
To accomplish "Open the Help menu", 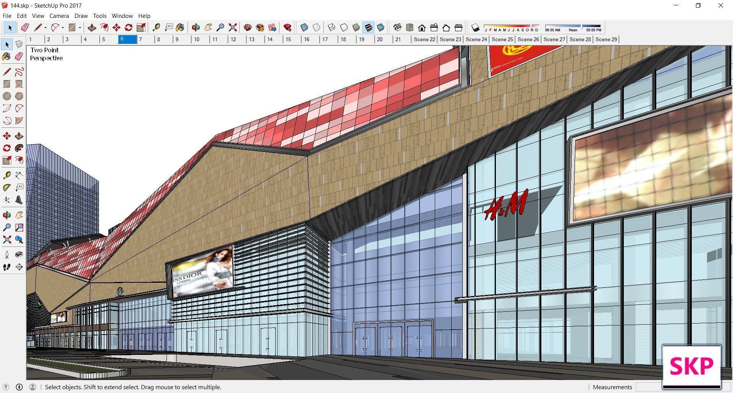I will click(144, 16).
